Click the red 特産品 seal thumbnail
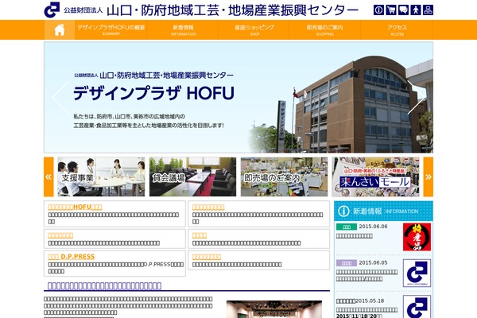 pyautogui.click(x=417, y=237)
